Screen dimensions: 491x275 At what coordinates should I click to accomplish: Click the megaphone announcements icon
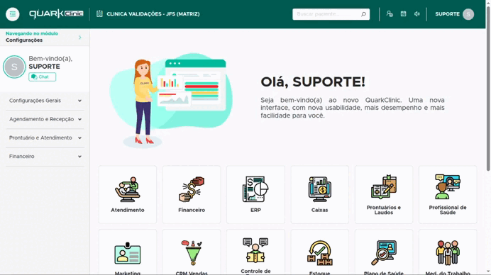416,14
